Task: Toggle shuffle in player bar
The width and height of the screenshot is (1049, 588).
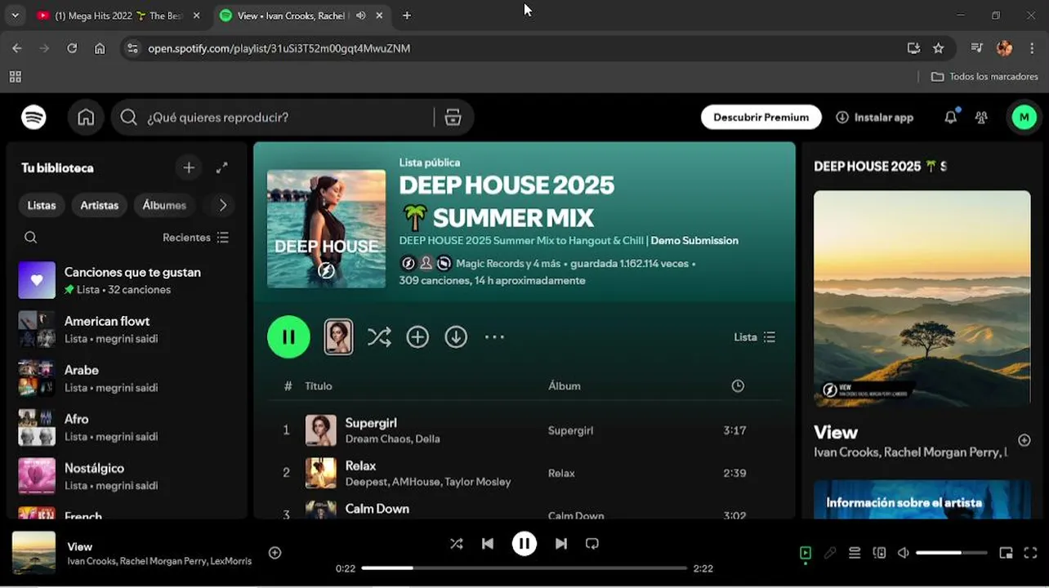Action: (456, 544)
